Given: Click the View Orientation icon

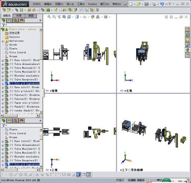Looking at the screenshot, I should 69,17.
